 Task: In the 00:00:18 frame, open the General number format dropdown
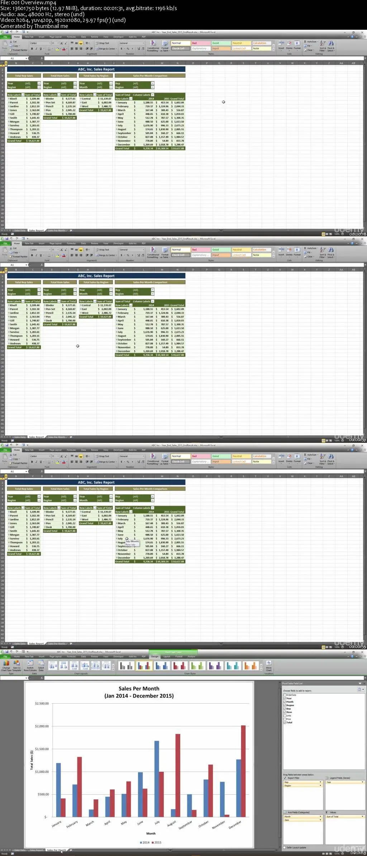tap(143, 43)
